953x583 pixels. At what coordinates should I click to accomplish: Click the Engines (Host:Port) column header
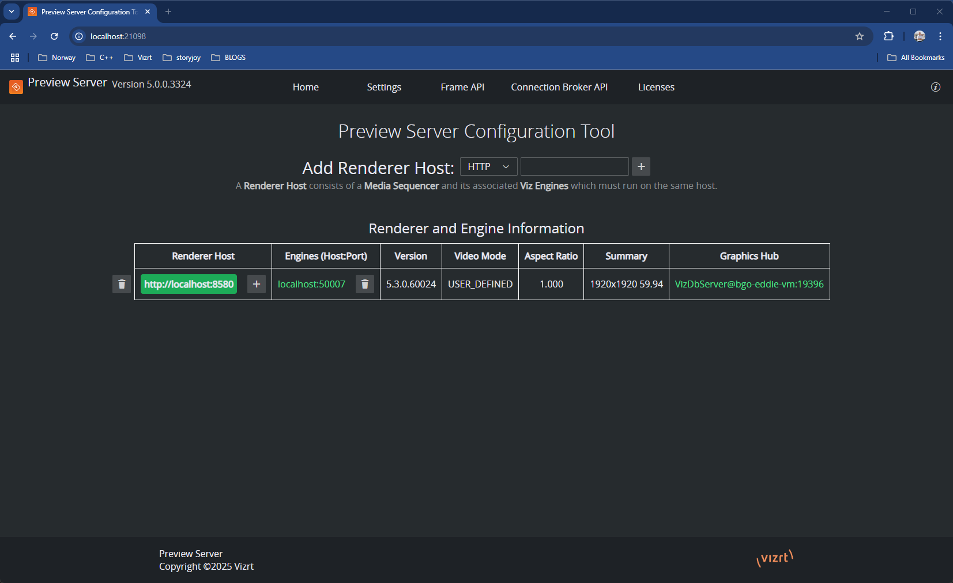(326, 256)
